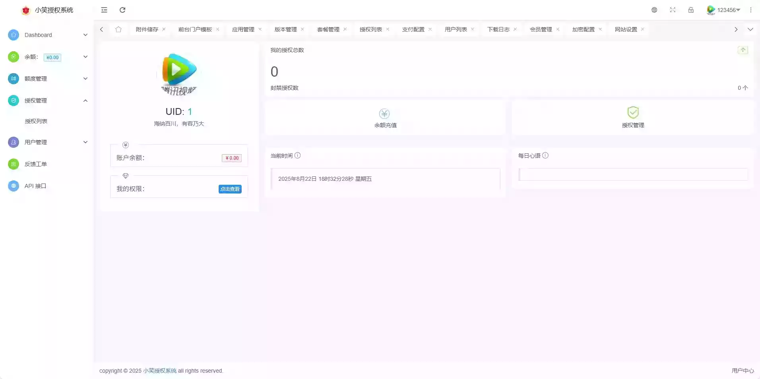Open the 用户管理 user icon in sidebar

(x=13, y=142)
